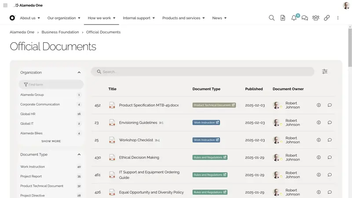Image resolution: width=352 pixels, height=198 pixels.
Task: Click the black circle home icon
Action: coord(12,18)
